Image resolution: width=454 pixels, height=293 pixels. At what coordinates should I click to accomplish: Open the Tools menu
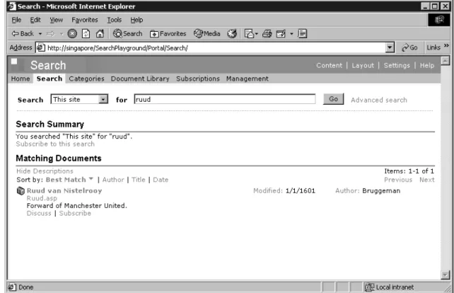click(115, 20)
